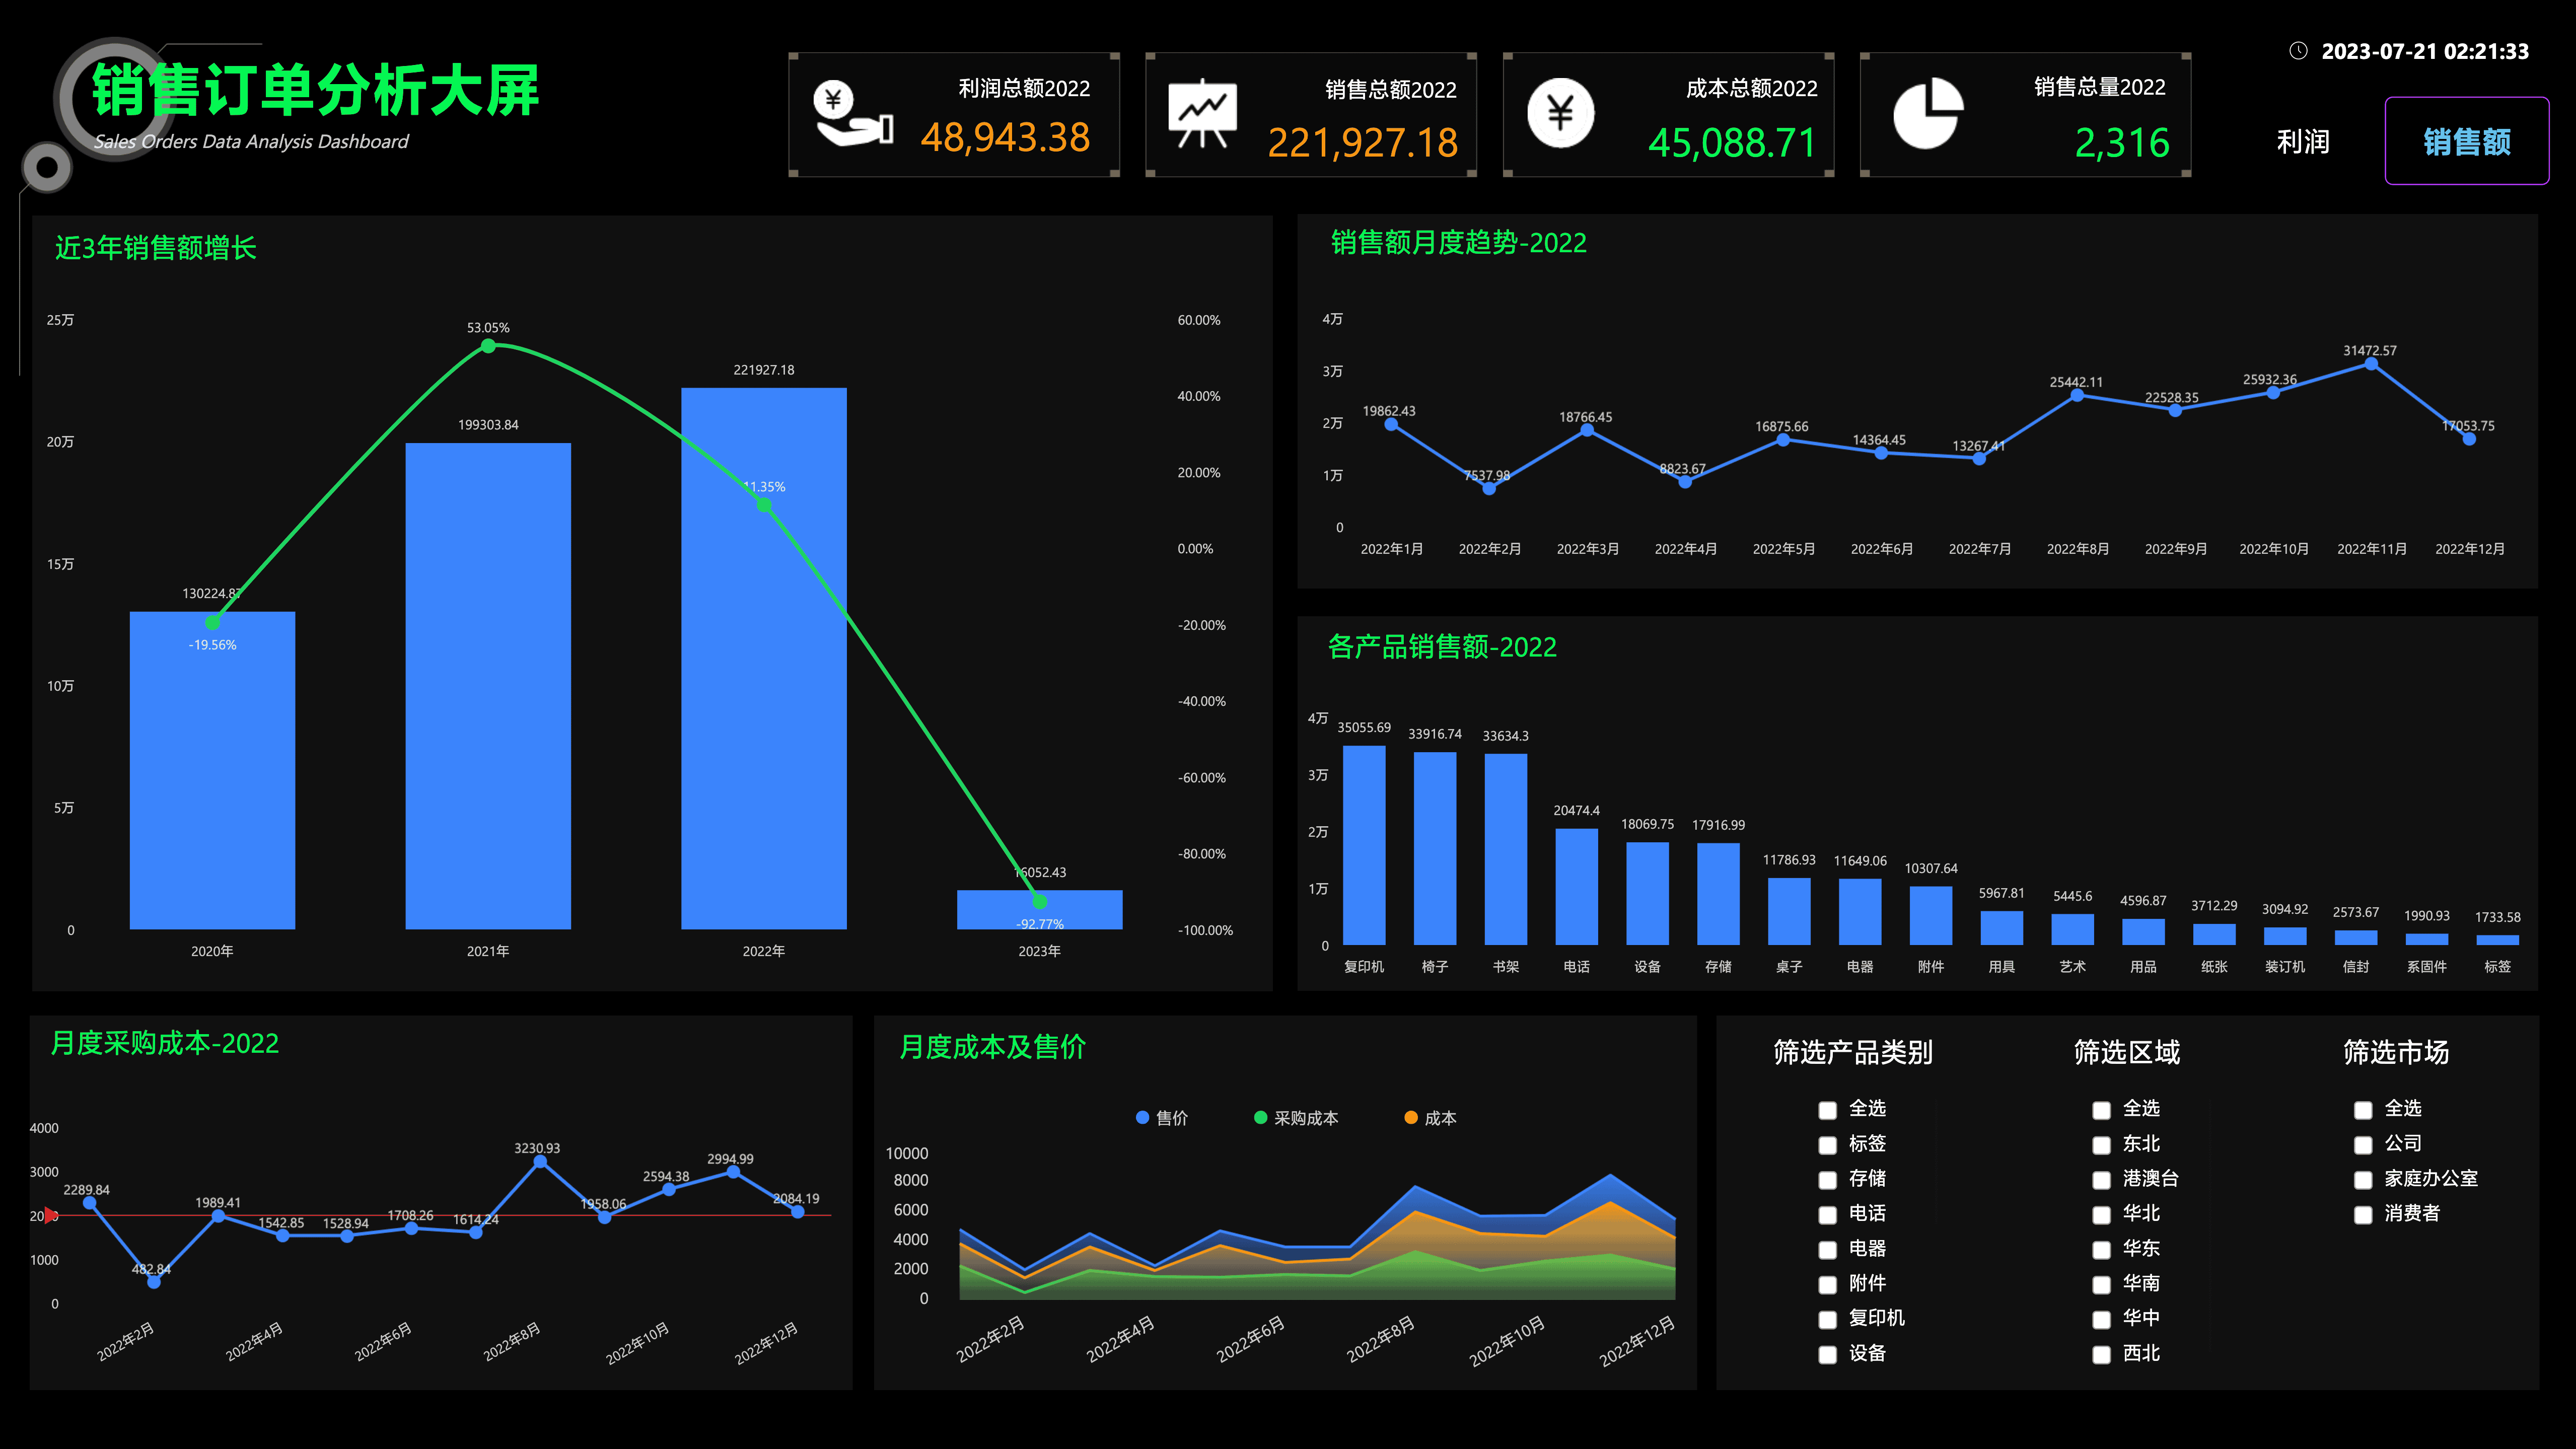Click the 2021年 bar showing 199303.84
The image size is (2576, 1449).
pyautogui.click(x=488, y=686)
